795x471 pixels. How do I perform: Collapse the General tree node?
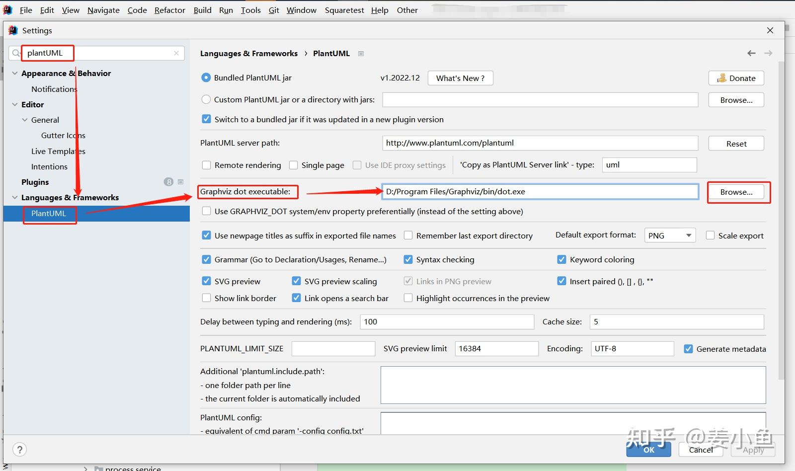tap(24, 120)
